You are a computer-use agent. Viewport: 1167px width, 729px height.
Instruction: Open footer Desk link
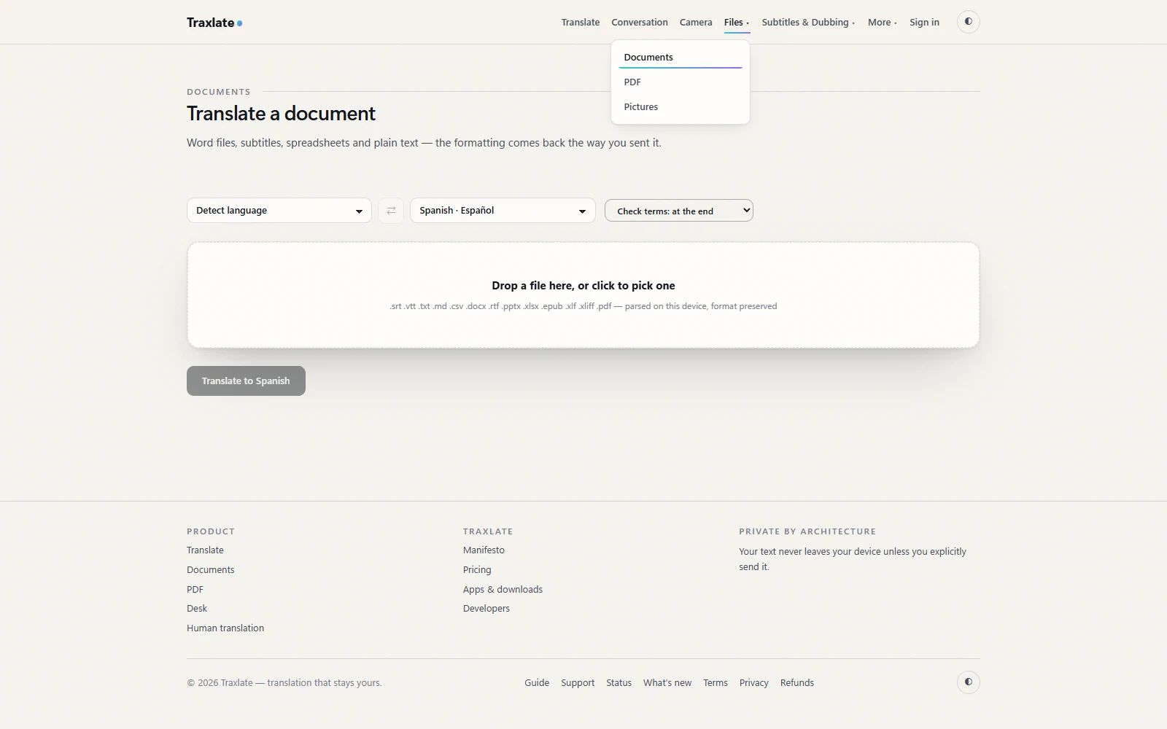pos(197,609)
